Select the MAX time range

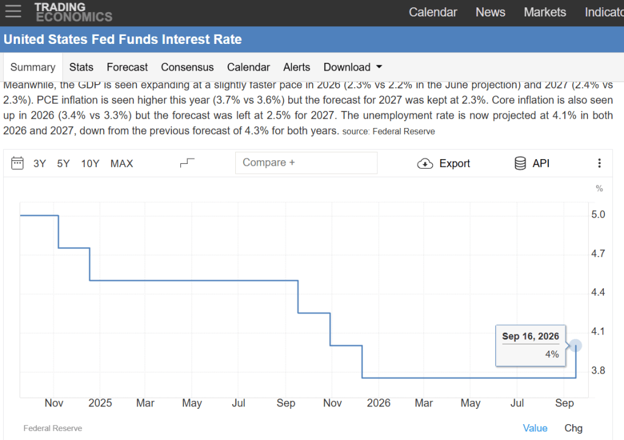tap(122, 163)
